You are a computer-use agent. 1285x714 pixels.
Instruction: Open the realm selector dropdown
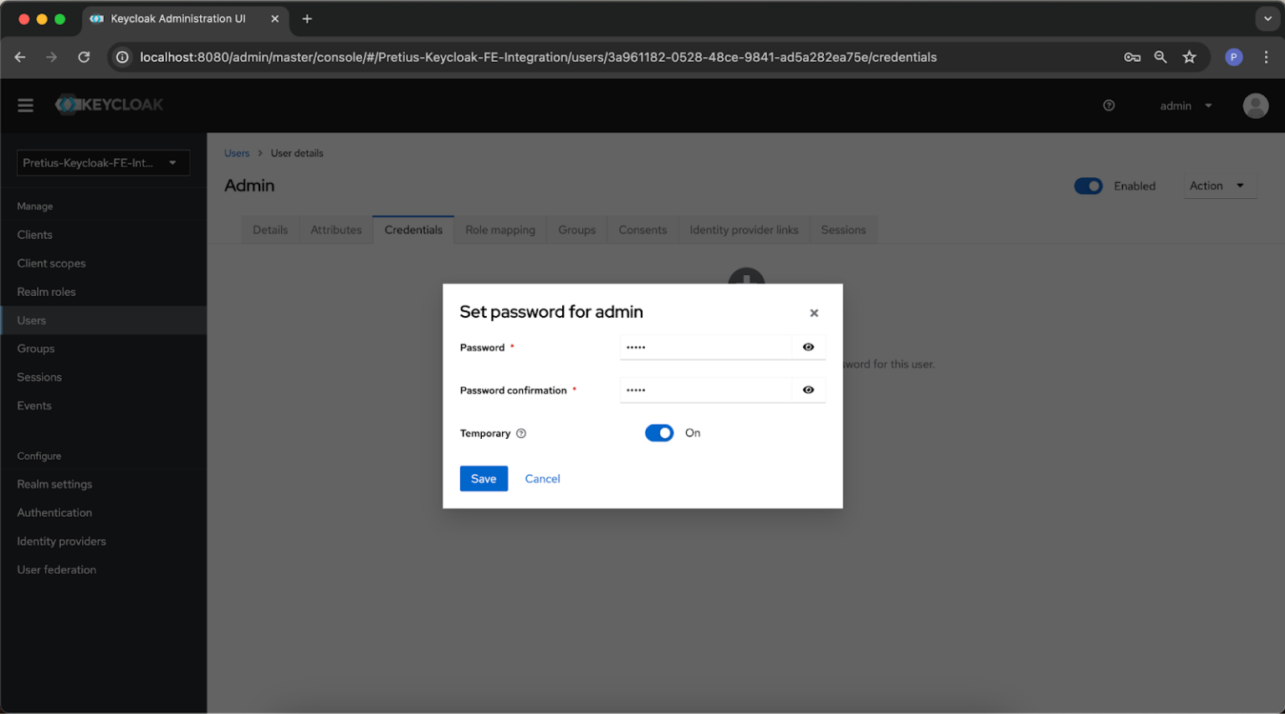(102, 162)
